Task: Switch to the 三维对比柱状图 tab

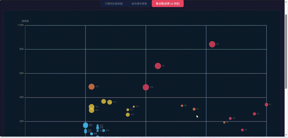Action: [113, 4]
